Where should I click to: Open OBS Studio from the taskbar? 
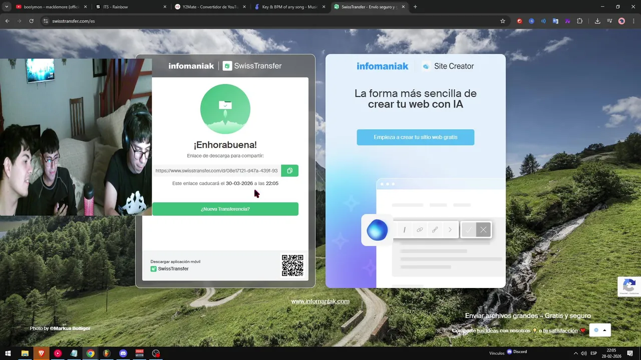pyautogui.click(x=156, y=353)
